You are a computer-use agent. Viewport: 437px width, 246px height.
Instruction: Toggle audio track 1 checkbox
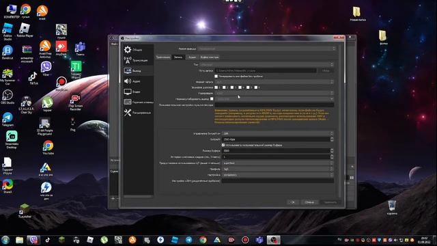pyautogui.click(x=216, y=87)
